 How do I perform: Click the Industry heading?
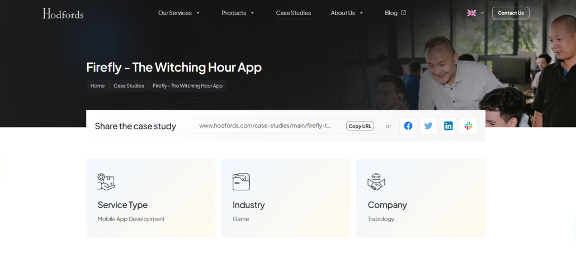click(248, 205)
